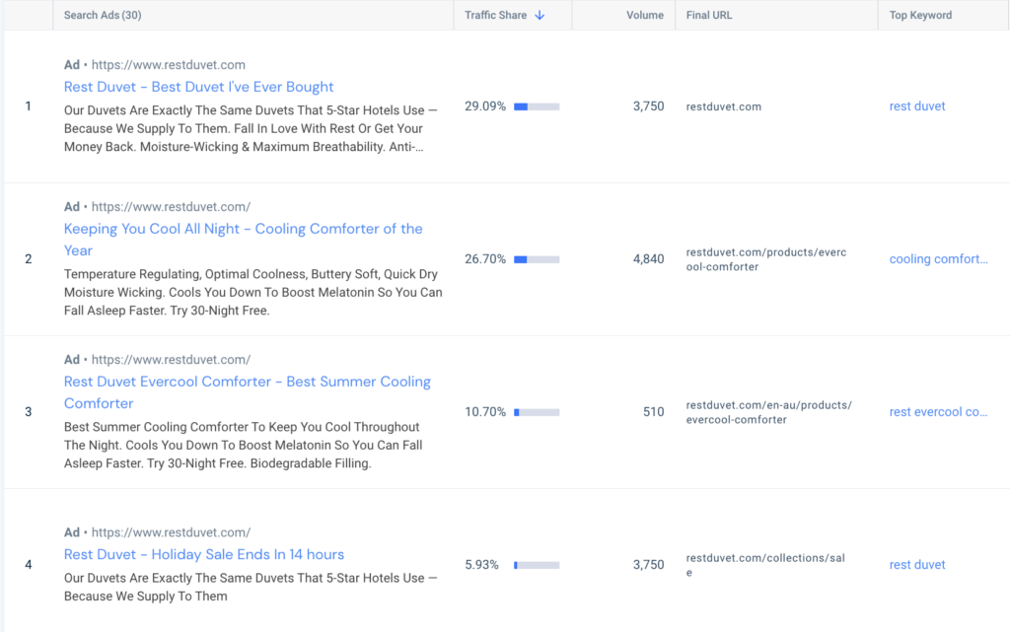Click the Final URL column header
1010x632 pixels.
pos(709,16)
